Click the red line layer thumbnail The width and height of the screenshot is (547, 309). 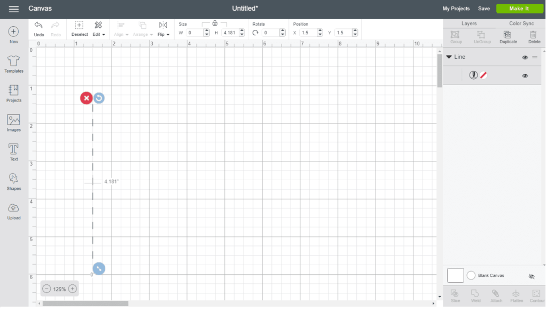coord(483,75)
